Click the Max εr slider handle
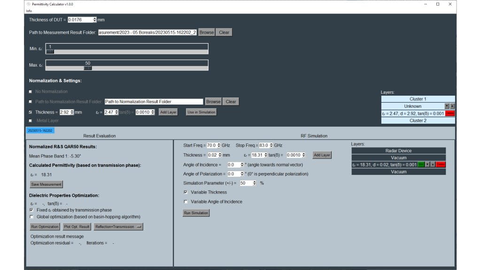 (x=87, y=68)
